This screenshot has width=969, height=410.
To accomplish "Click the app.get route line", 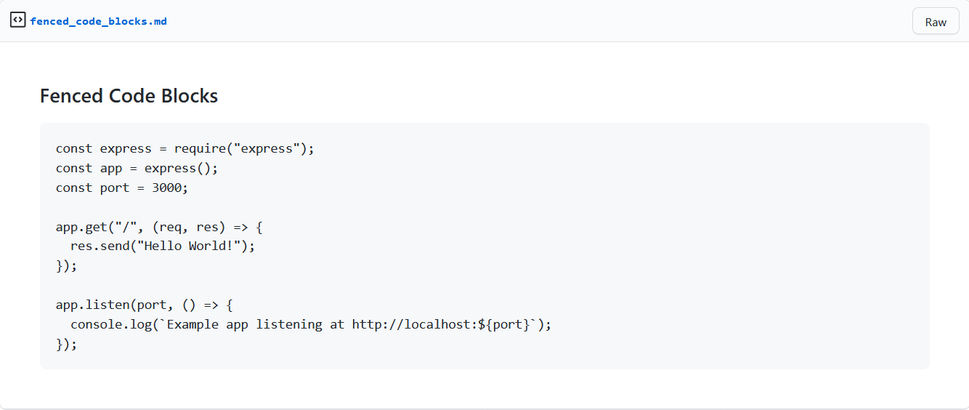I will tap(154, 227).
